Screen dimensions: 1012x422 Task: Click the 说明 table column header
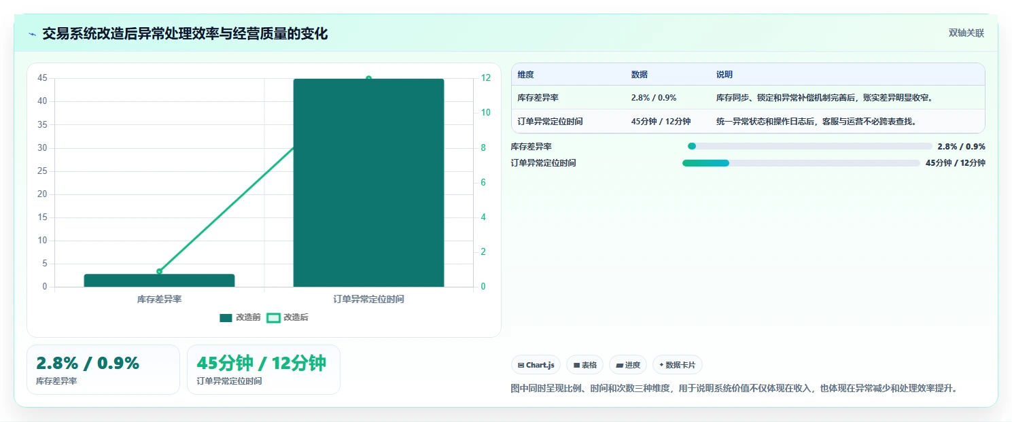[725, 75]
